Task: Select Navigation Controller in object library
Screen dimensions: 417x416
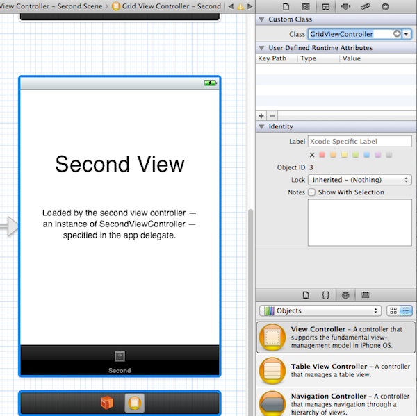Action: [x=336, y=402]
